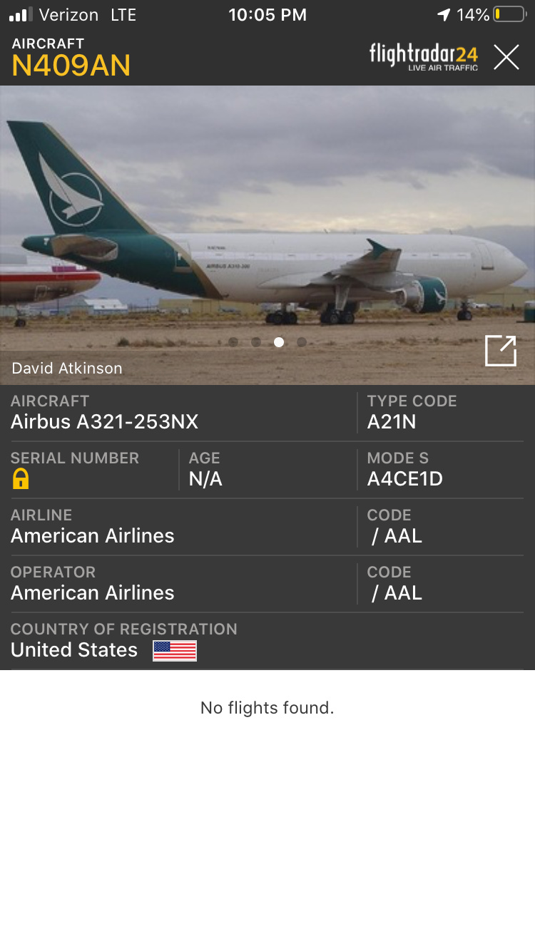Tap the locked serial number padlock
This screenshot has width=535, height=951.
point(21,478)
